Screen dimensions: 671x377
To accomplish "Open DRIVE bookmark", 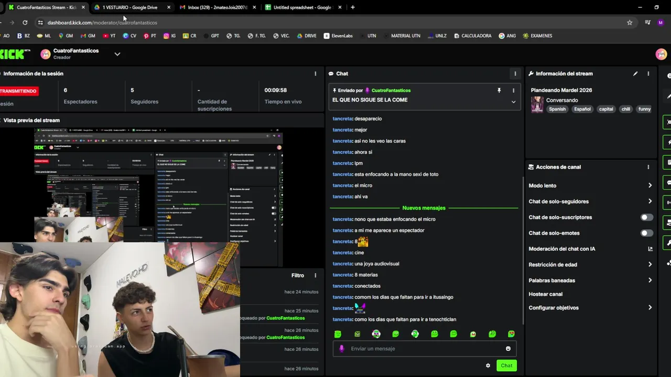I will [307, 36].
